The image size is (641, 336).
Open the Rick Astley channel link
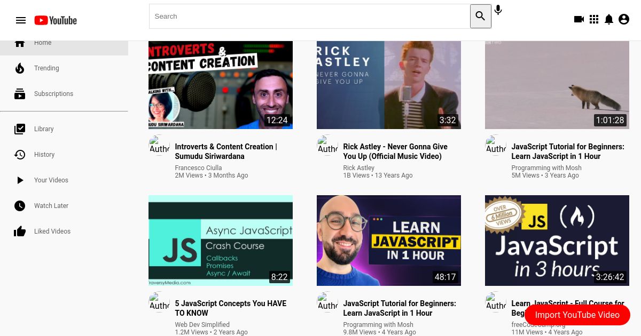click(x=358, y=168)
